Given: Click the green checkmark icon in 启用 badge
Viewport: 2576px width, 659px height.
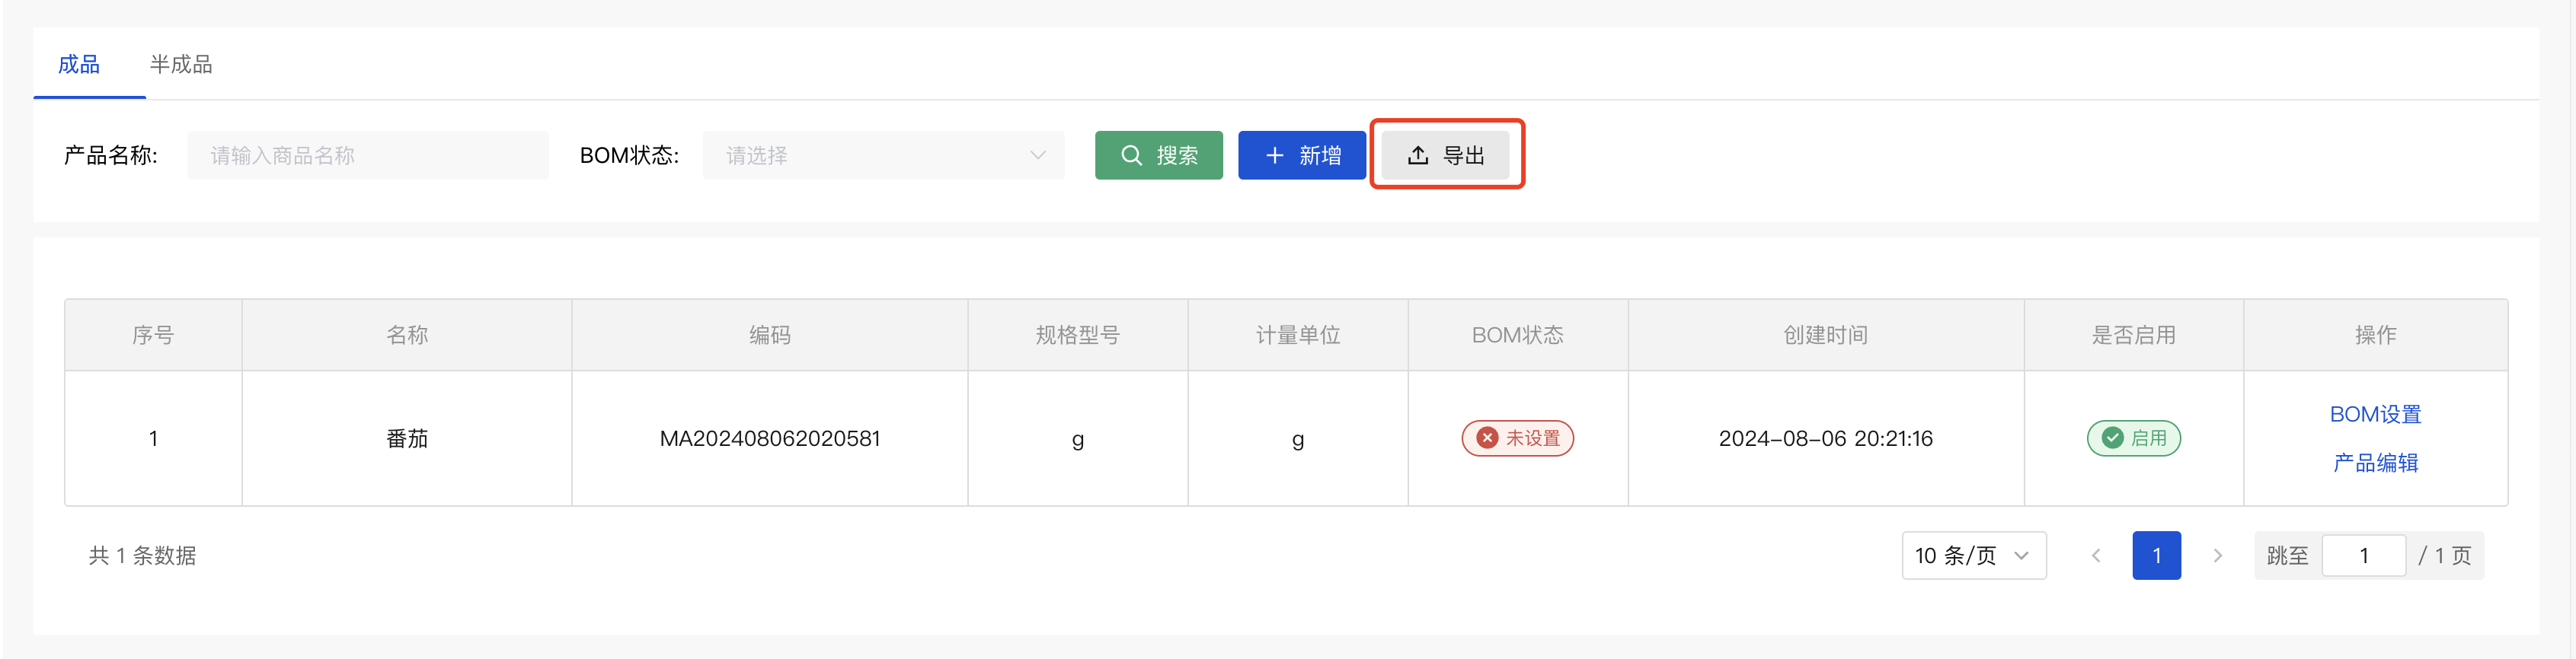Looking at the screenshot, I should point(2112,438).
